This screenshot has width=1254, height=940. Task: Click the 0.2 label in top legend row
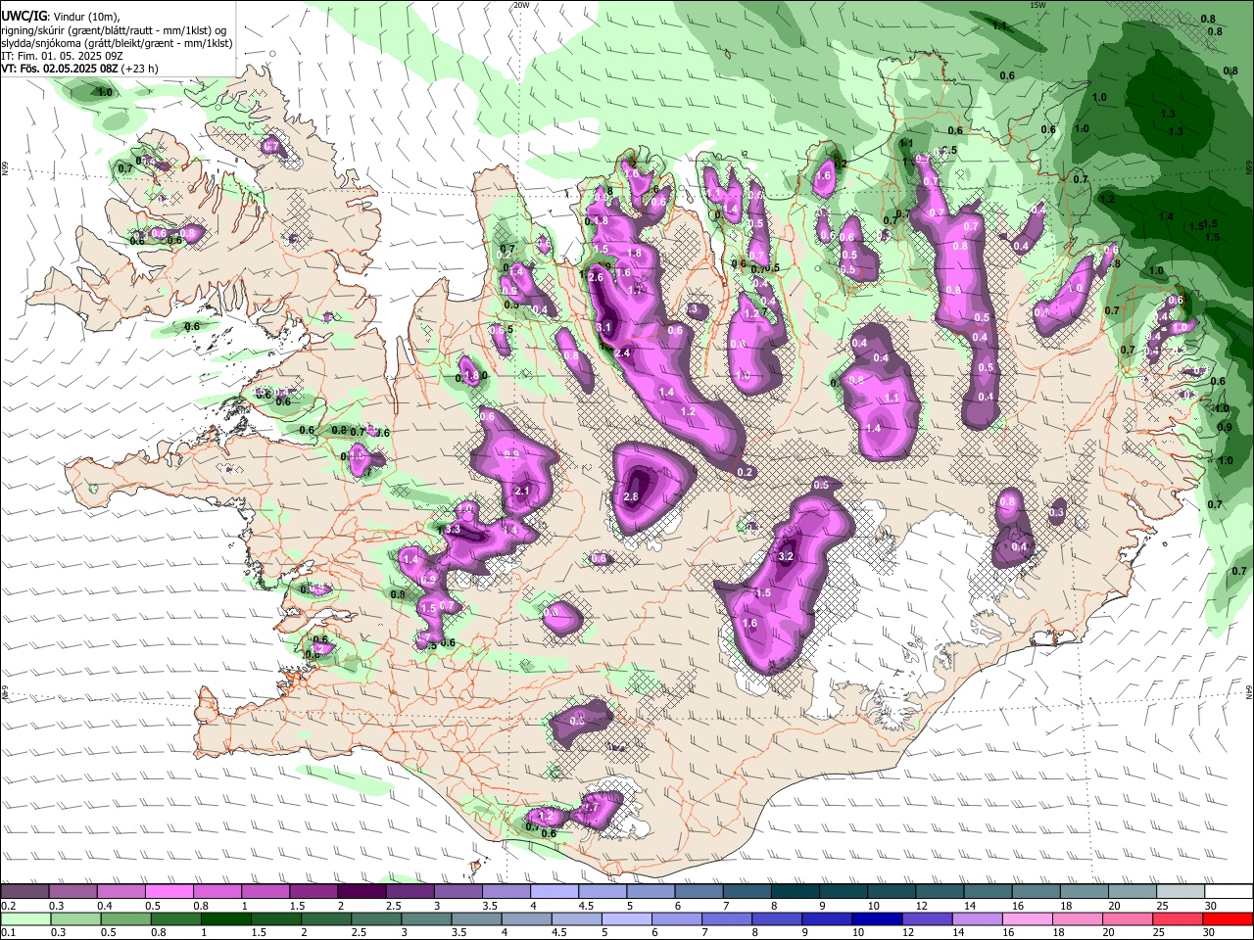(7, 906)
